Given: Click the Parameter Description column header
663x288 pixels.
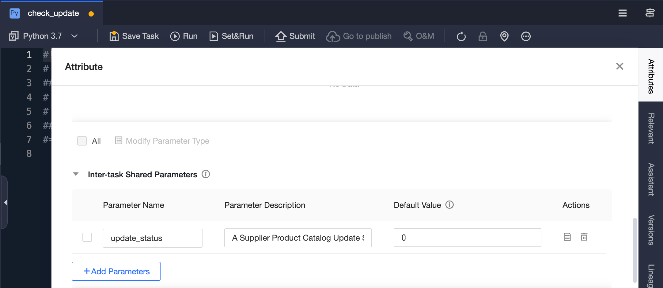Looking at the screenshot, I should pos(265,205).
